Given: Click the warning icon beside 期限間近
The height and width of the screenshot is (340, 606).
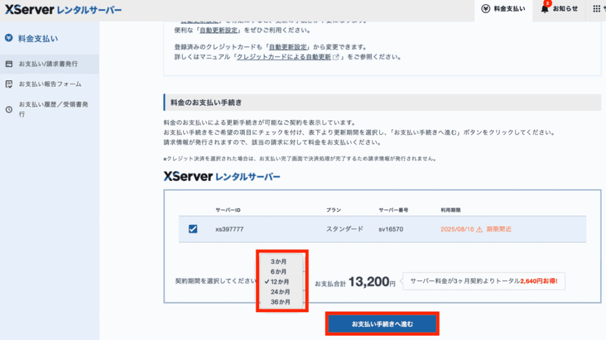Looking at the screenshot, I should click(x=479, y=229).
